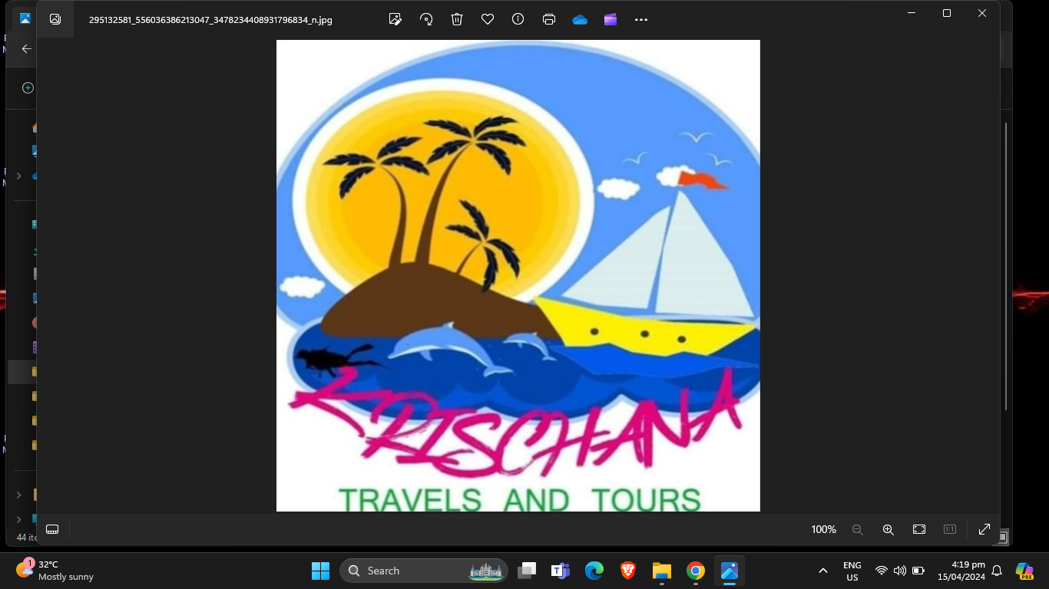This screenshot has width=1049, height=589.
Task: Click the Krischana logo image
Action: (518, 275)
